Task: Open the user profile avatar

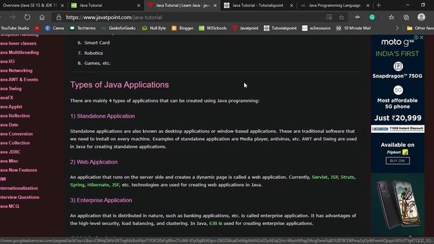Action: pos(421,17)
